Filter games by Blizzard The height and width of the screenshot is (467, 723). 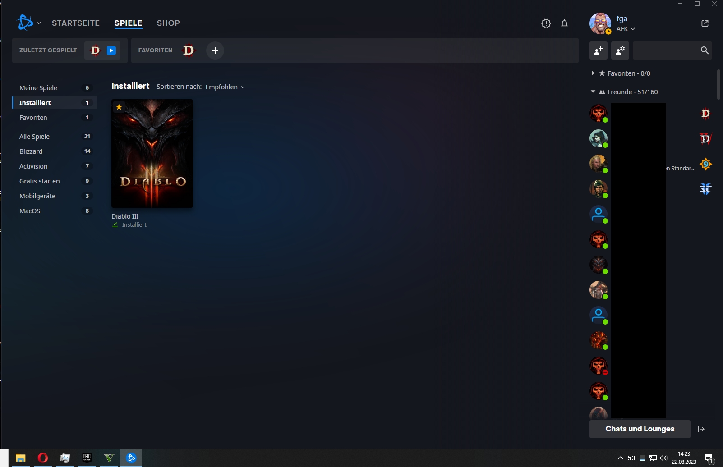55,151
